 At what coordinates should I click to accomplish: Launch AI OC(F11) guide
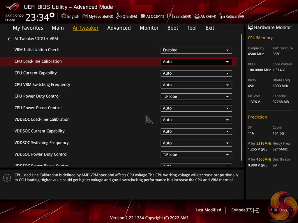pyautogui.click(x=152, y=16)
